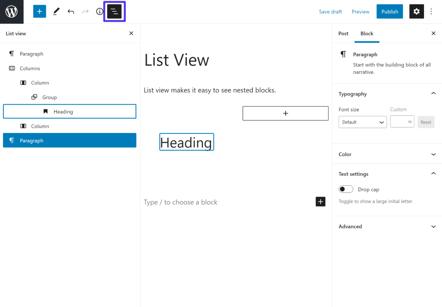
Task: Click the plus inserter in the empty column
Action: [x=285, y=113]
